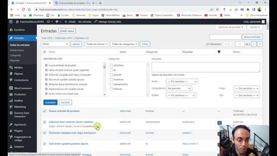The image size is (277, 156).
Task: Select Añadir nueva submenu item
Action: click(17, 50)
